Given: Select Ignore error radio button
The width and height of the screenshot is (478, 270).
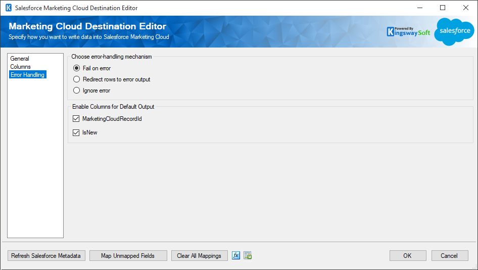Looking at the screenshot, I should (76, 91).
